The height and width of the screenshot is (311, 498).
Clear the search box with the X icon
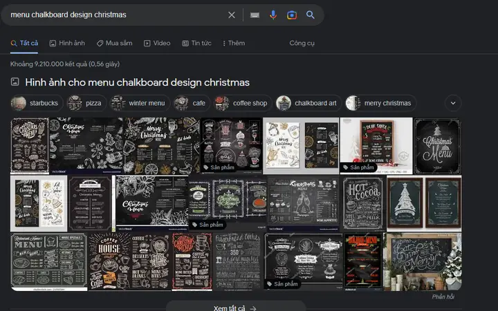tap(232, 15)
